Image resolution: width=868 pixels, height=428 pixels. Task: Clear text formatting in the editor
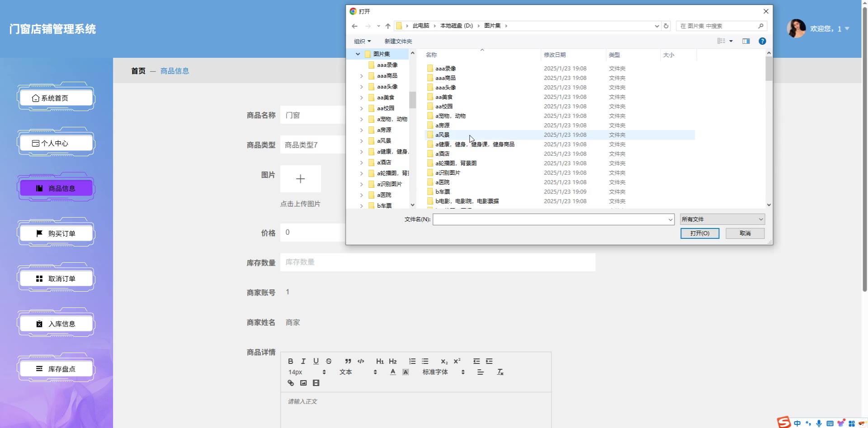[500, 372]
